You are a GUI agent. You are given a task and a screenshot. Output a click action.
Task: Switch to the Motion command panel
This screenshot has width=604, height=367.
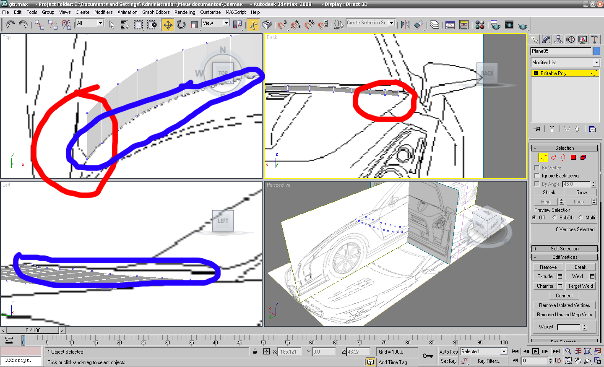(x=570, y=39)
